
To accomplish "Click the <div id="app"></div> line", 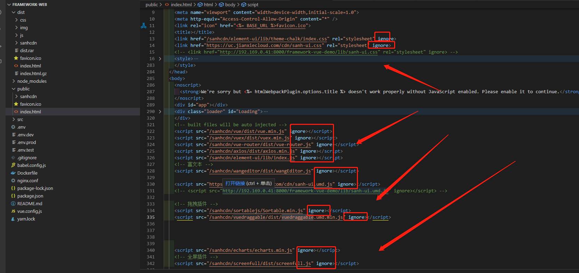I will click(201, 105).
